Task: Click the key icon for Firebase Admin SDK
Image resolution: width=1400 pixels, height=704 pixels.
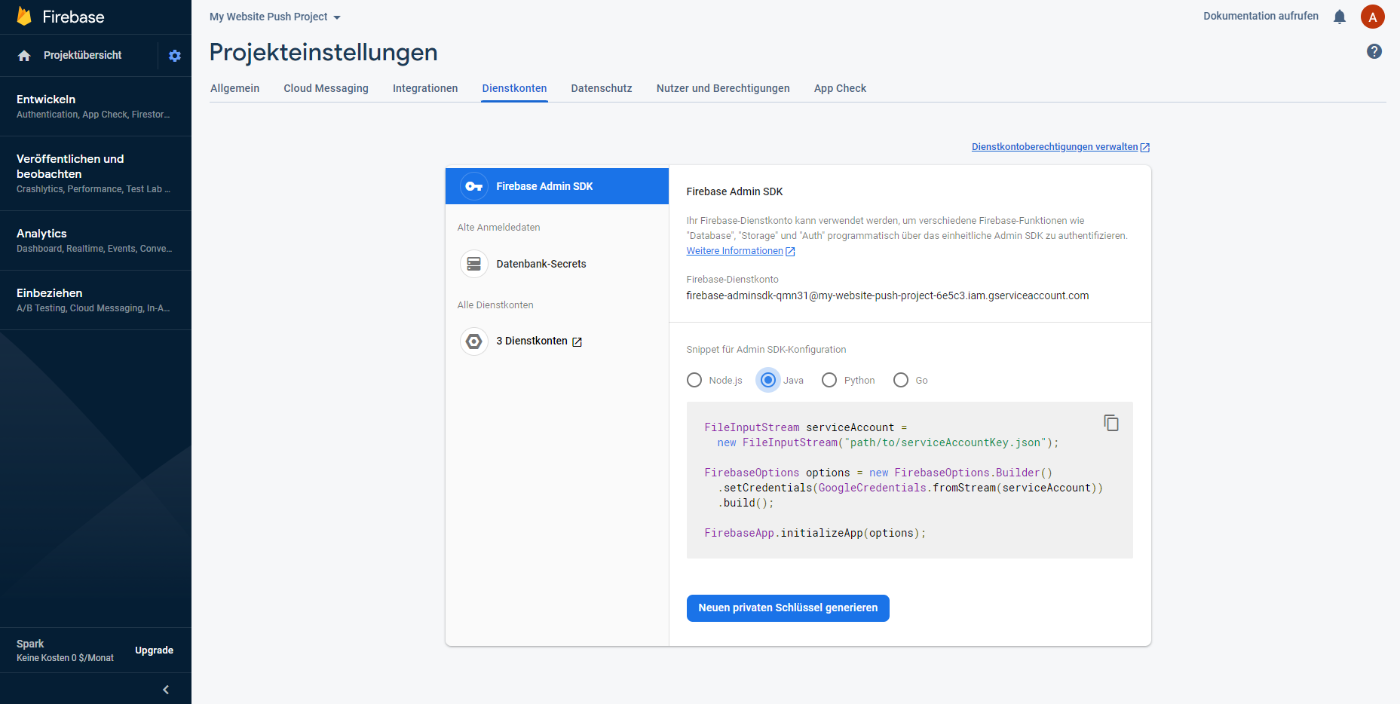Action: click(474, 186)
